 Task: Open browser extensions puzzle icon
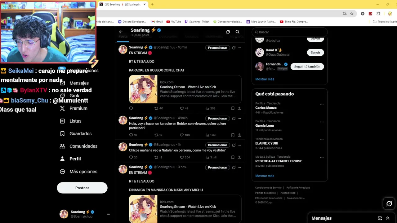point(378,14)
